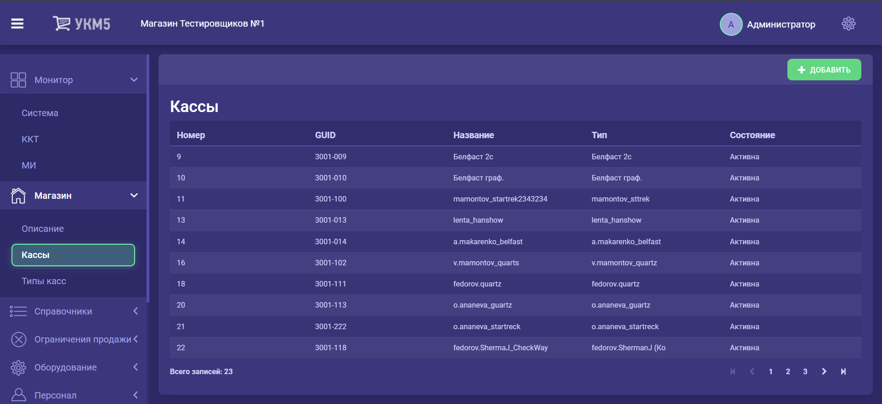Click the Справочники list icon

click(18, 311)
